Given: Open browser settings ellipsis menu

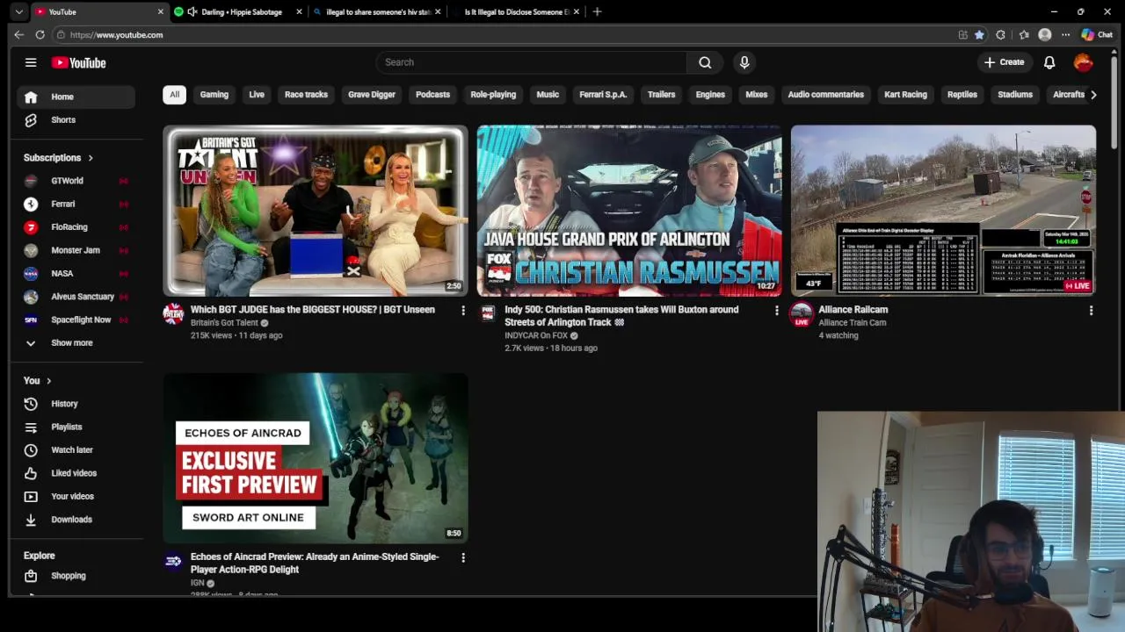Looking at the screenshot, I should [x=1065, y=35].
